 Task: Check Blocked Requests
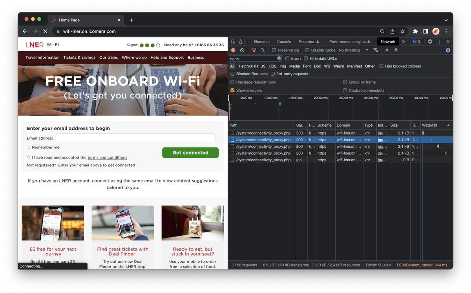coord(232,74)
